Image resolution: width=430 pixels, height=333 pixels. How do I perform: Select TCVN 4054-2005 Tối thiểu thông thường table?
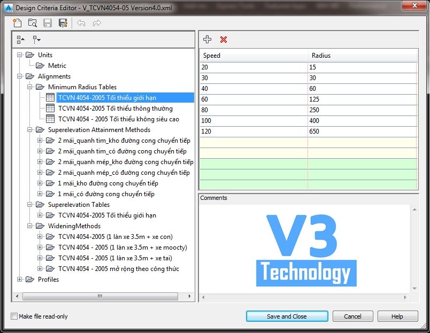116,109
